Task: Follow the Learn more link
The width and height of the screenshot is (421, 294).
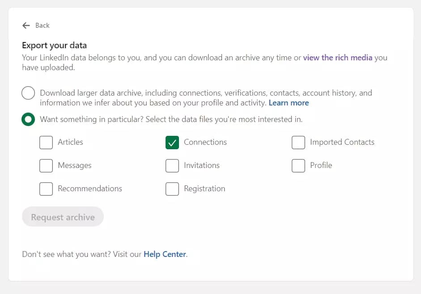Action: coord(289,103)
